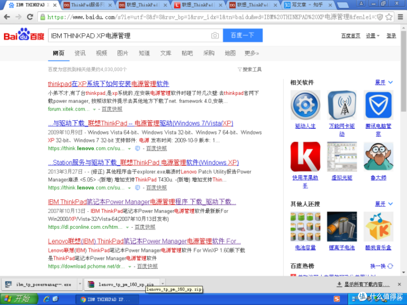Open the 腾讯电脑管家 shield icon
The width and height of the screenshot is (407, 305).
coord(378,105)
